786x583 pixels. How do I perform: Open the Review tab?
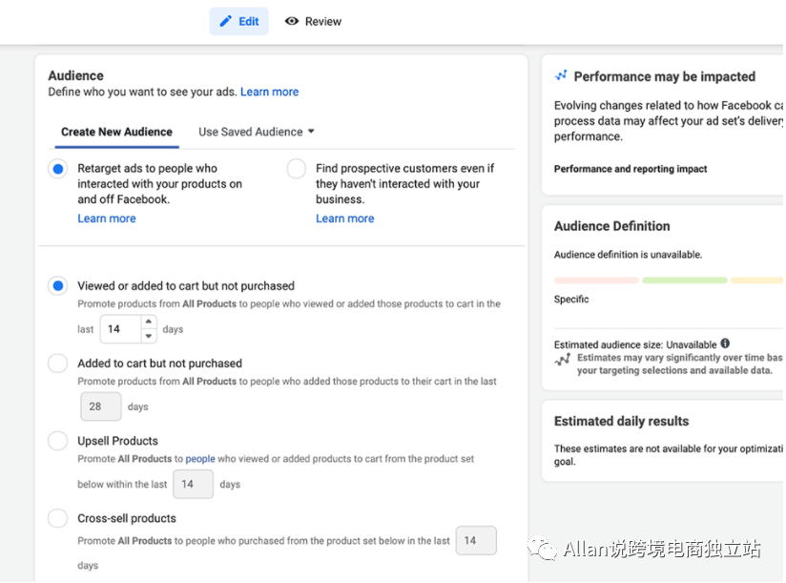pyautogui.click(x=313, y=21)
